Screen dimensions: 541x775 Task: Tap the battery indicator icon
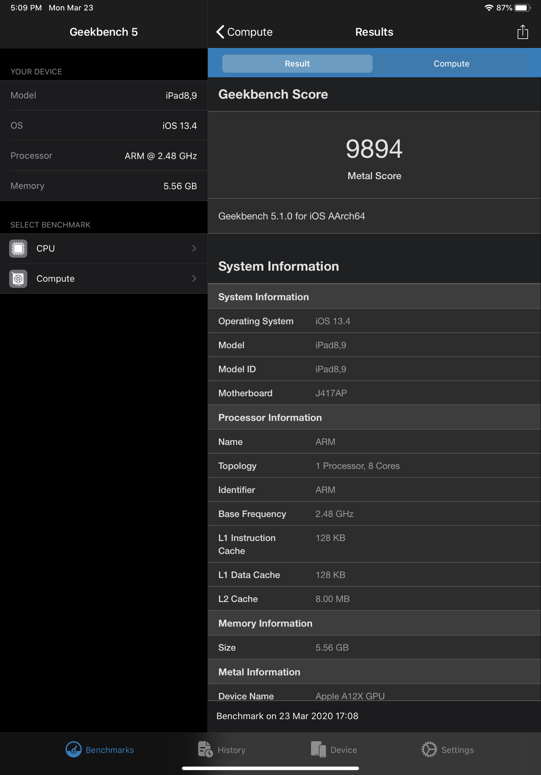[x=523, y=8]
